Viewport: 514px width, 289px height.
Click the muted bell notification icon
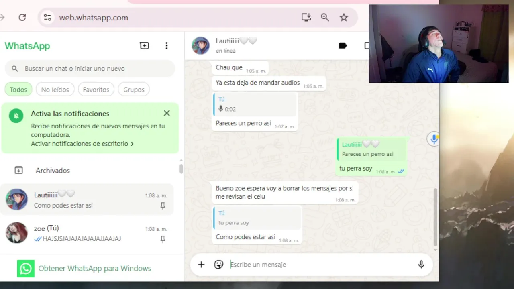(x=16, y=116)
